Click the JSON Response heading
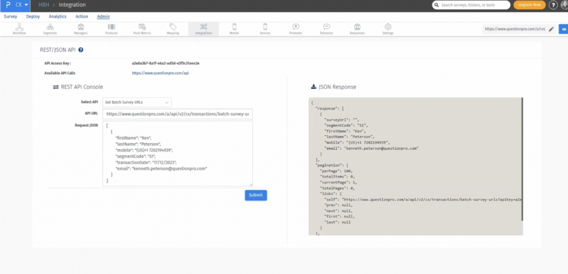The height and width of the screenshot is (274, 568). [337, 87]
